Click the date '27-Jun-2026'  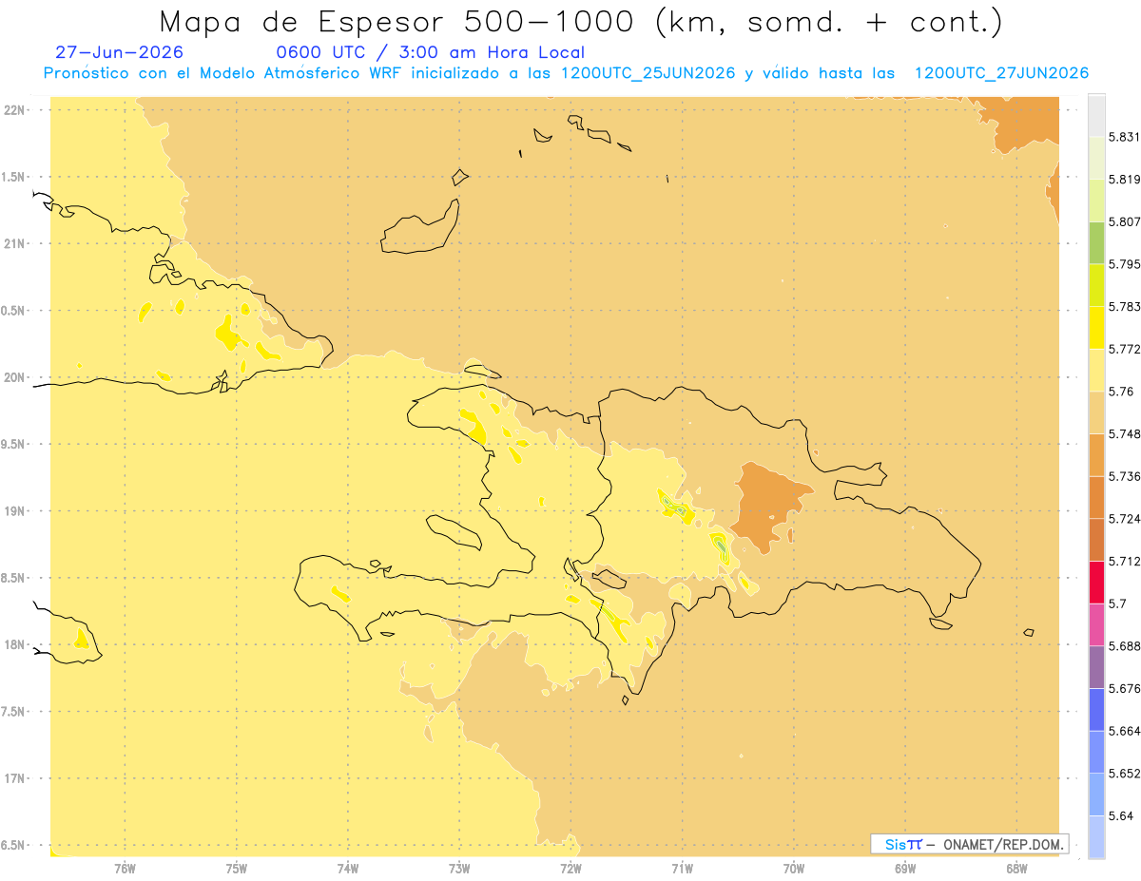120,52
